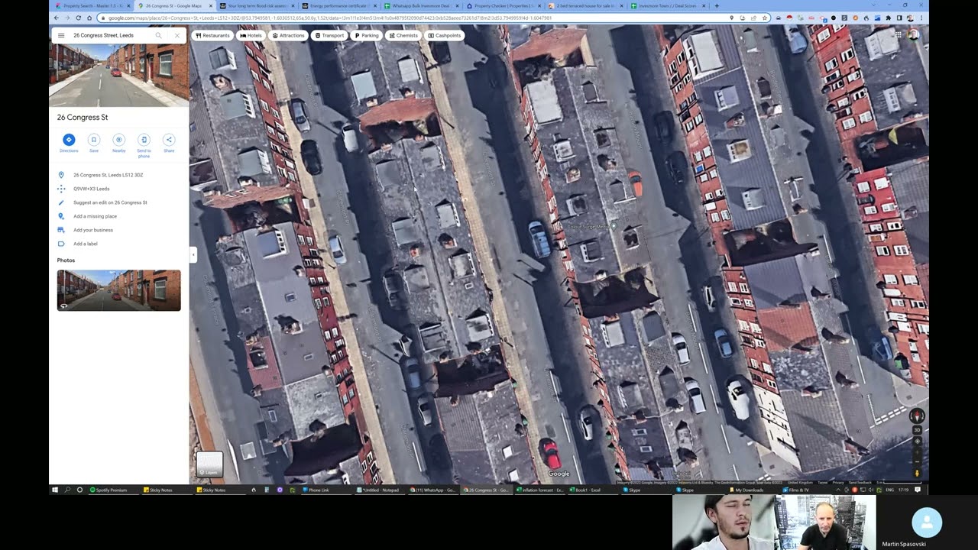Toggle the Layers map type thumbnail
Screen dimensions: 978x550
pyautogui.click(x=209, y=464)
